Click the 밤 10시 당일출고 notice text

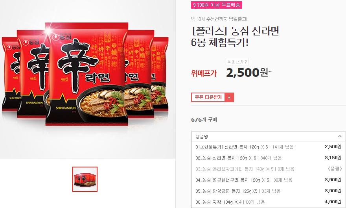pyautogui.click(x=219, y=19)
